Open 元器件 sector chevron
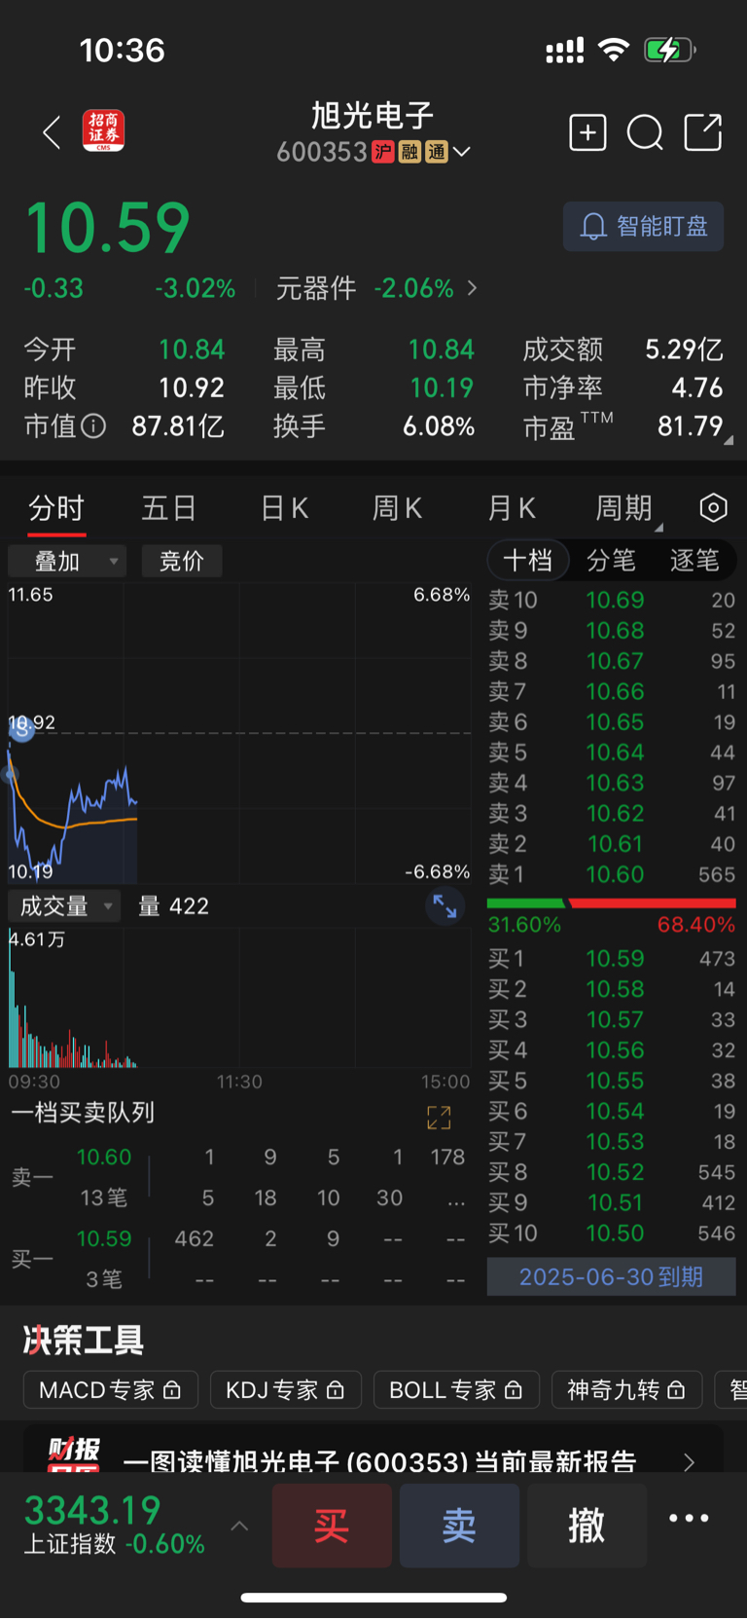This screenshot has height=1619, width=747. click(473, 288)
